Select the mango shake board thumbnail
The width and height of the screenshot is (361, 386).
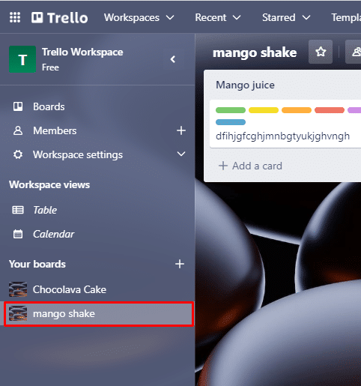18,313
